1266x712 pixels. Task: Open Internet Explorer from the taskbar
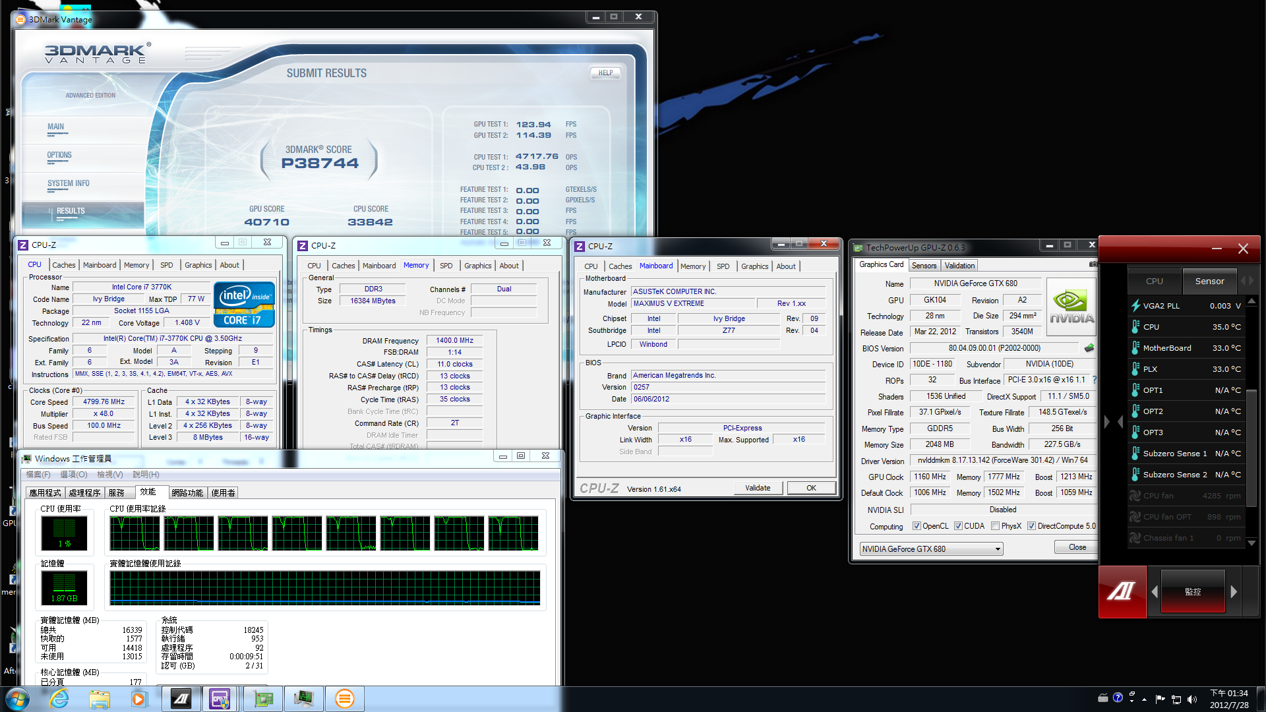pyautogui.click(x=59, y=699)
